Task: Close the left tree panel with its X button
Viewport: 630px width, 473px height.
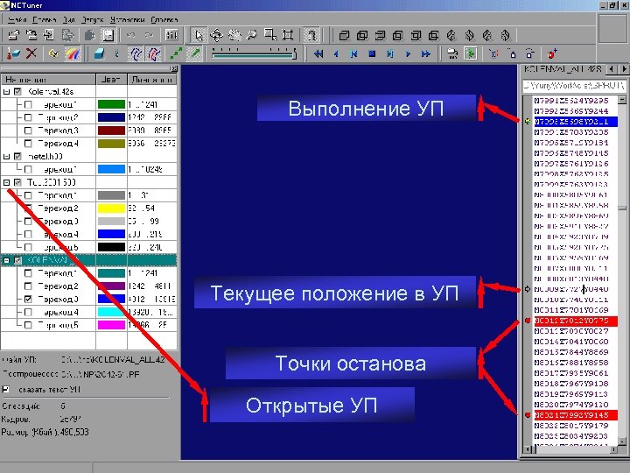Action: click(173, 69)
